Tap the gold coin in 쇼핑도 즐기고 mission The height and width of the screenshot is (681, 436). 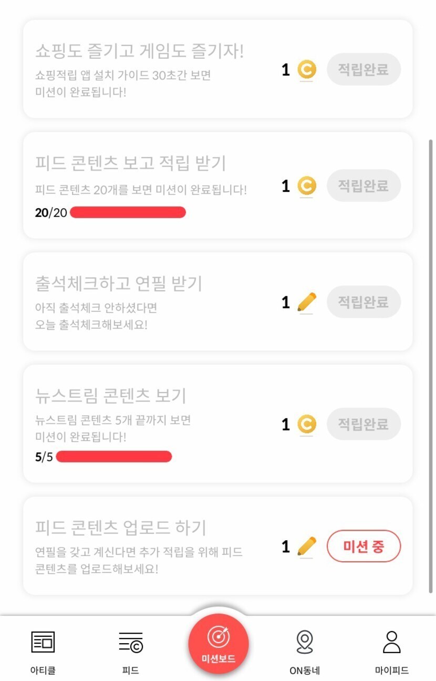306,70
